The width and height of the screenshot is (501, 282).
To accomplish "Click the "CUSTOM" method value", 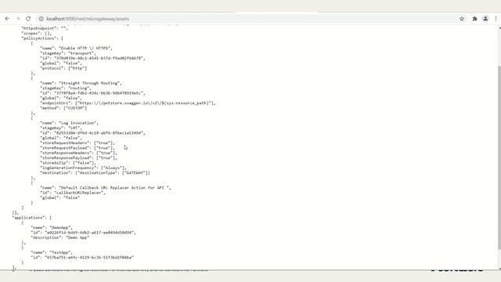I will tap(75, 108).
